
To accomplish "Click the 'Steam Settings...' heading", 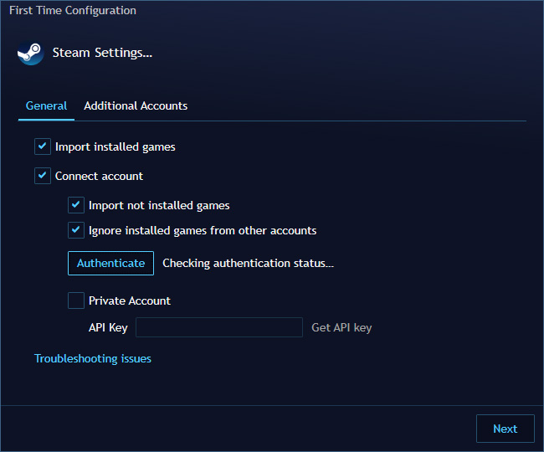I will [x=102, y=53].
